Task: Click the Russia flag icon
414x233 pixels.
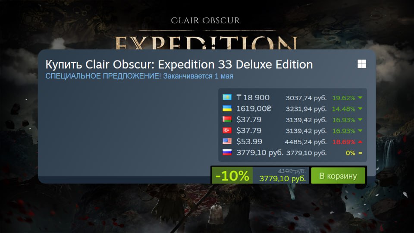Action: point(227,152)
